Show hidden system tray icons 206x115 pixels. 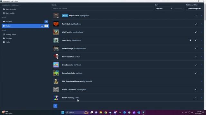(183, 112)
